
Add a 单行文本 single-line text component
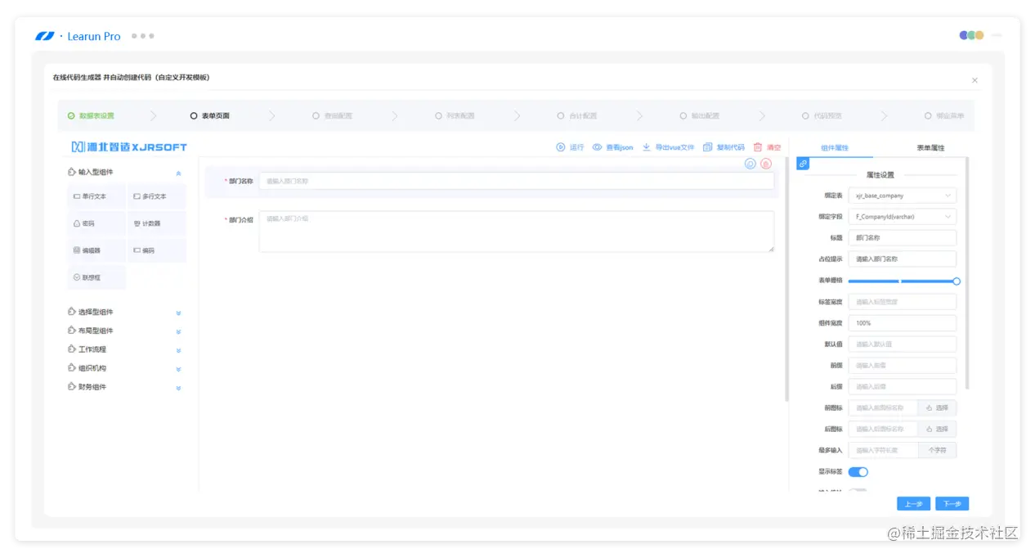tap(97, 196)
